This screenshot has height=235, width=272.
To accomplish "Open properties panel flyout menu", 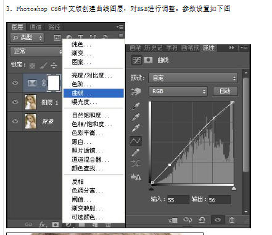I will 244,47.
